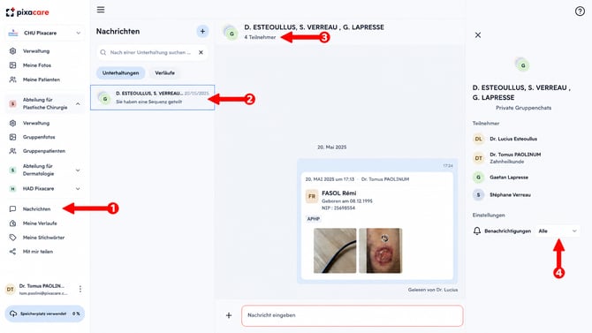Clear the conversation search field
The image size is (592, 333).
tap(201, 52)
